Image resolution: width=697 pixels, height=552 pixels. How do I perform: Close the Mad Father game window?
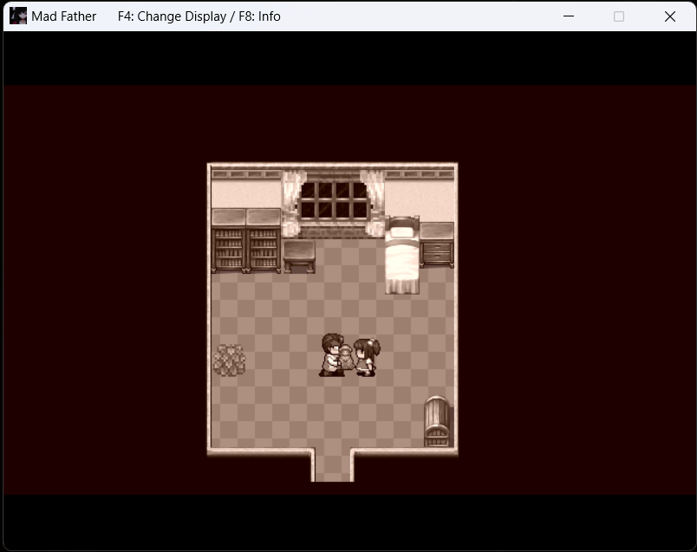[670, 16]
